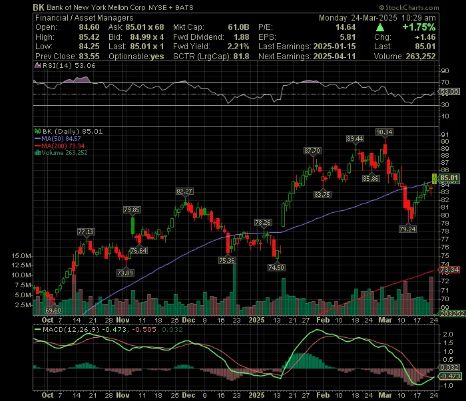Select the Chg value +1.46

point(425,37)
